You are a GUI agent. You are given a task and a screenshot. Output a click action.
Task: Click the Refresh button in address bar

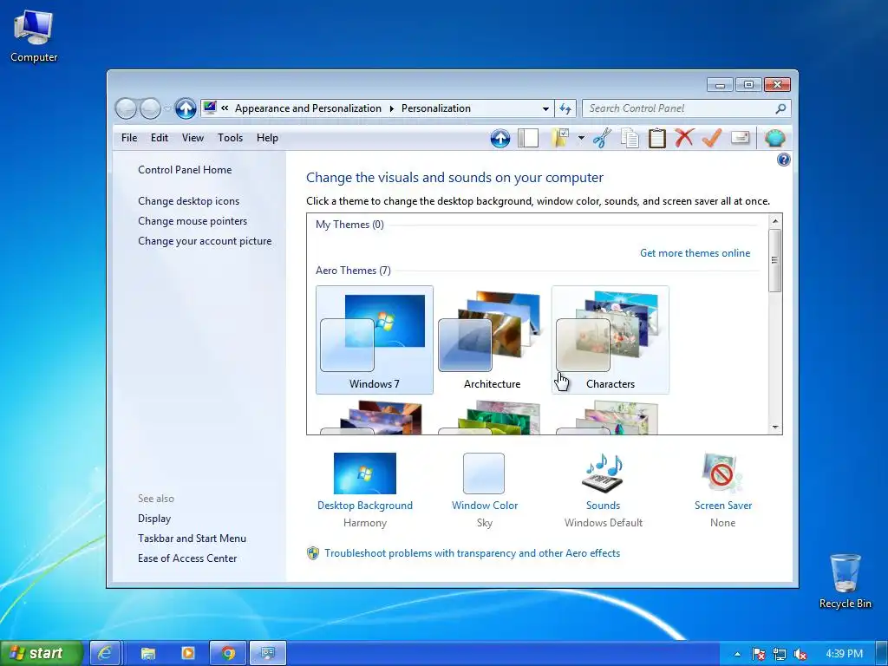(565, 108)
